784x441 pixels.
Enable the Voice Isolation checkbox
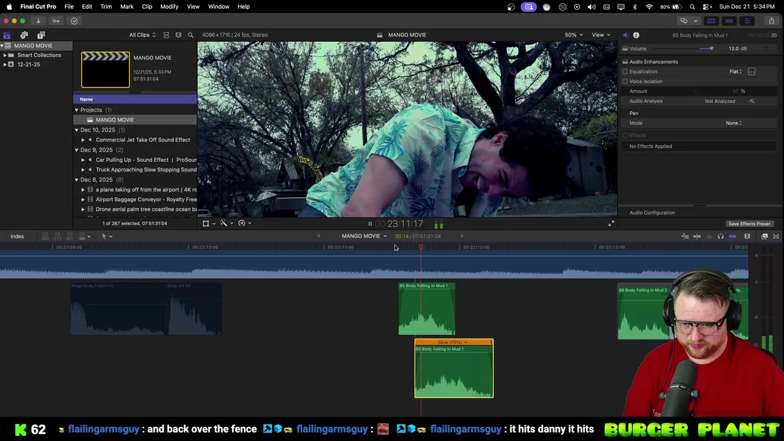pos(625,81)
